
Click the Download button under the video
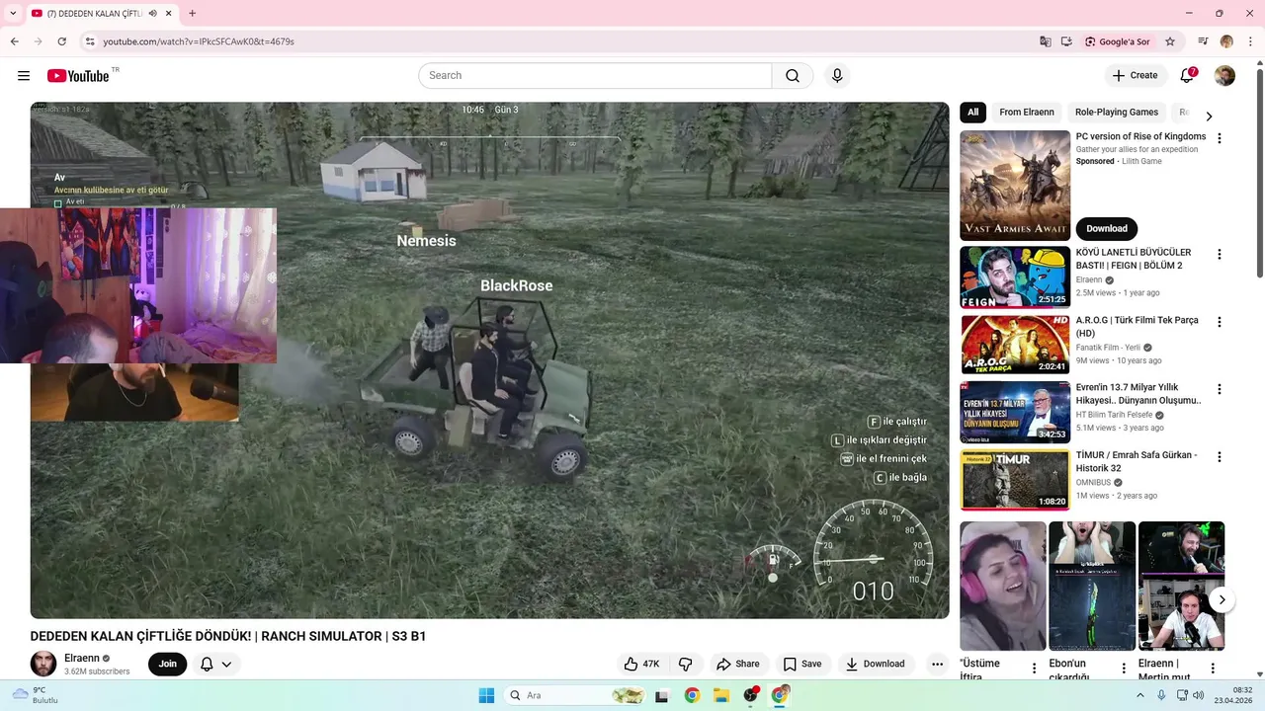click(x=875, y=664)
